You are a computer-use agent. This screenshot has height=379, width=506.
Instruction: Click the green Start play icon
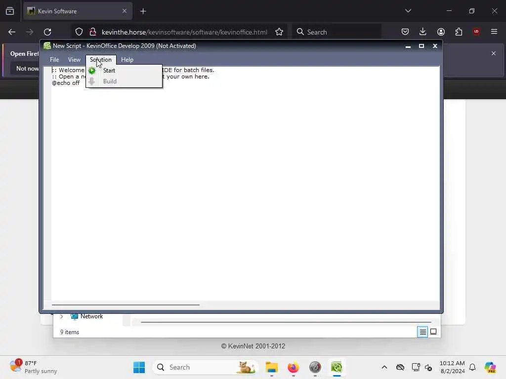92,70
